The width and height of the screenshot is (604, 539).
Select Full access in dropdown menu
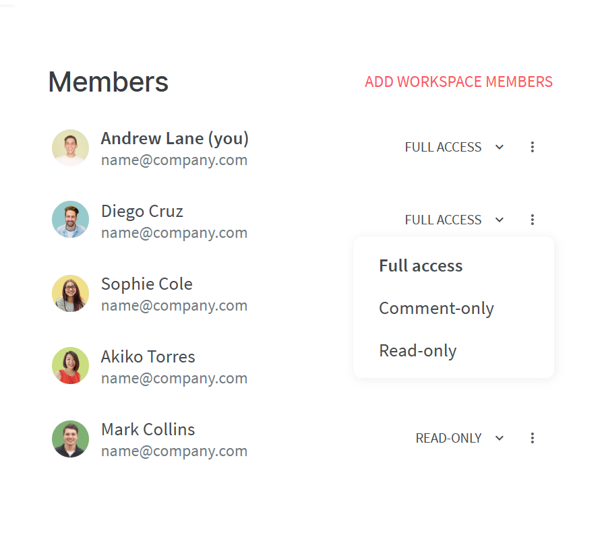coord(421,265)
